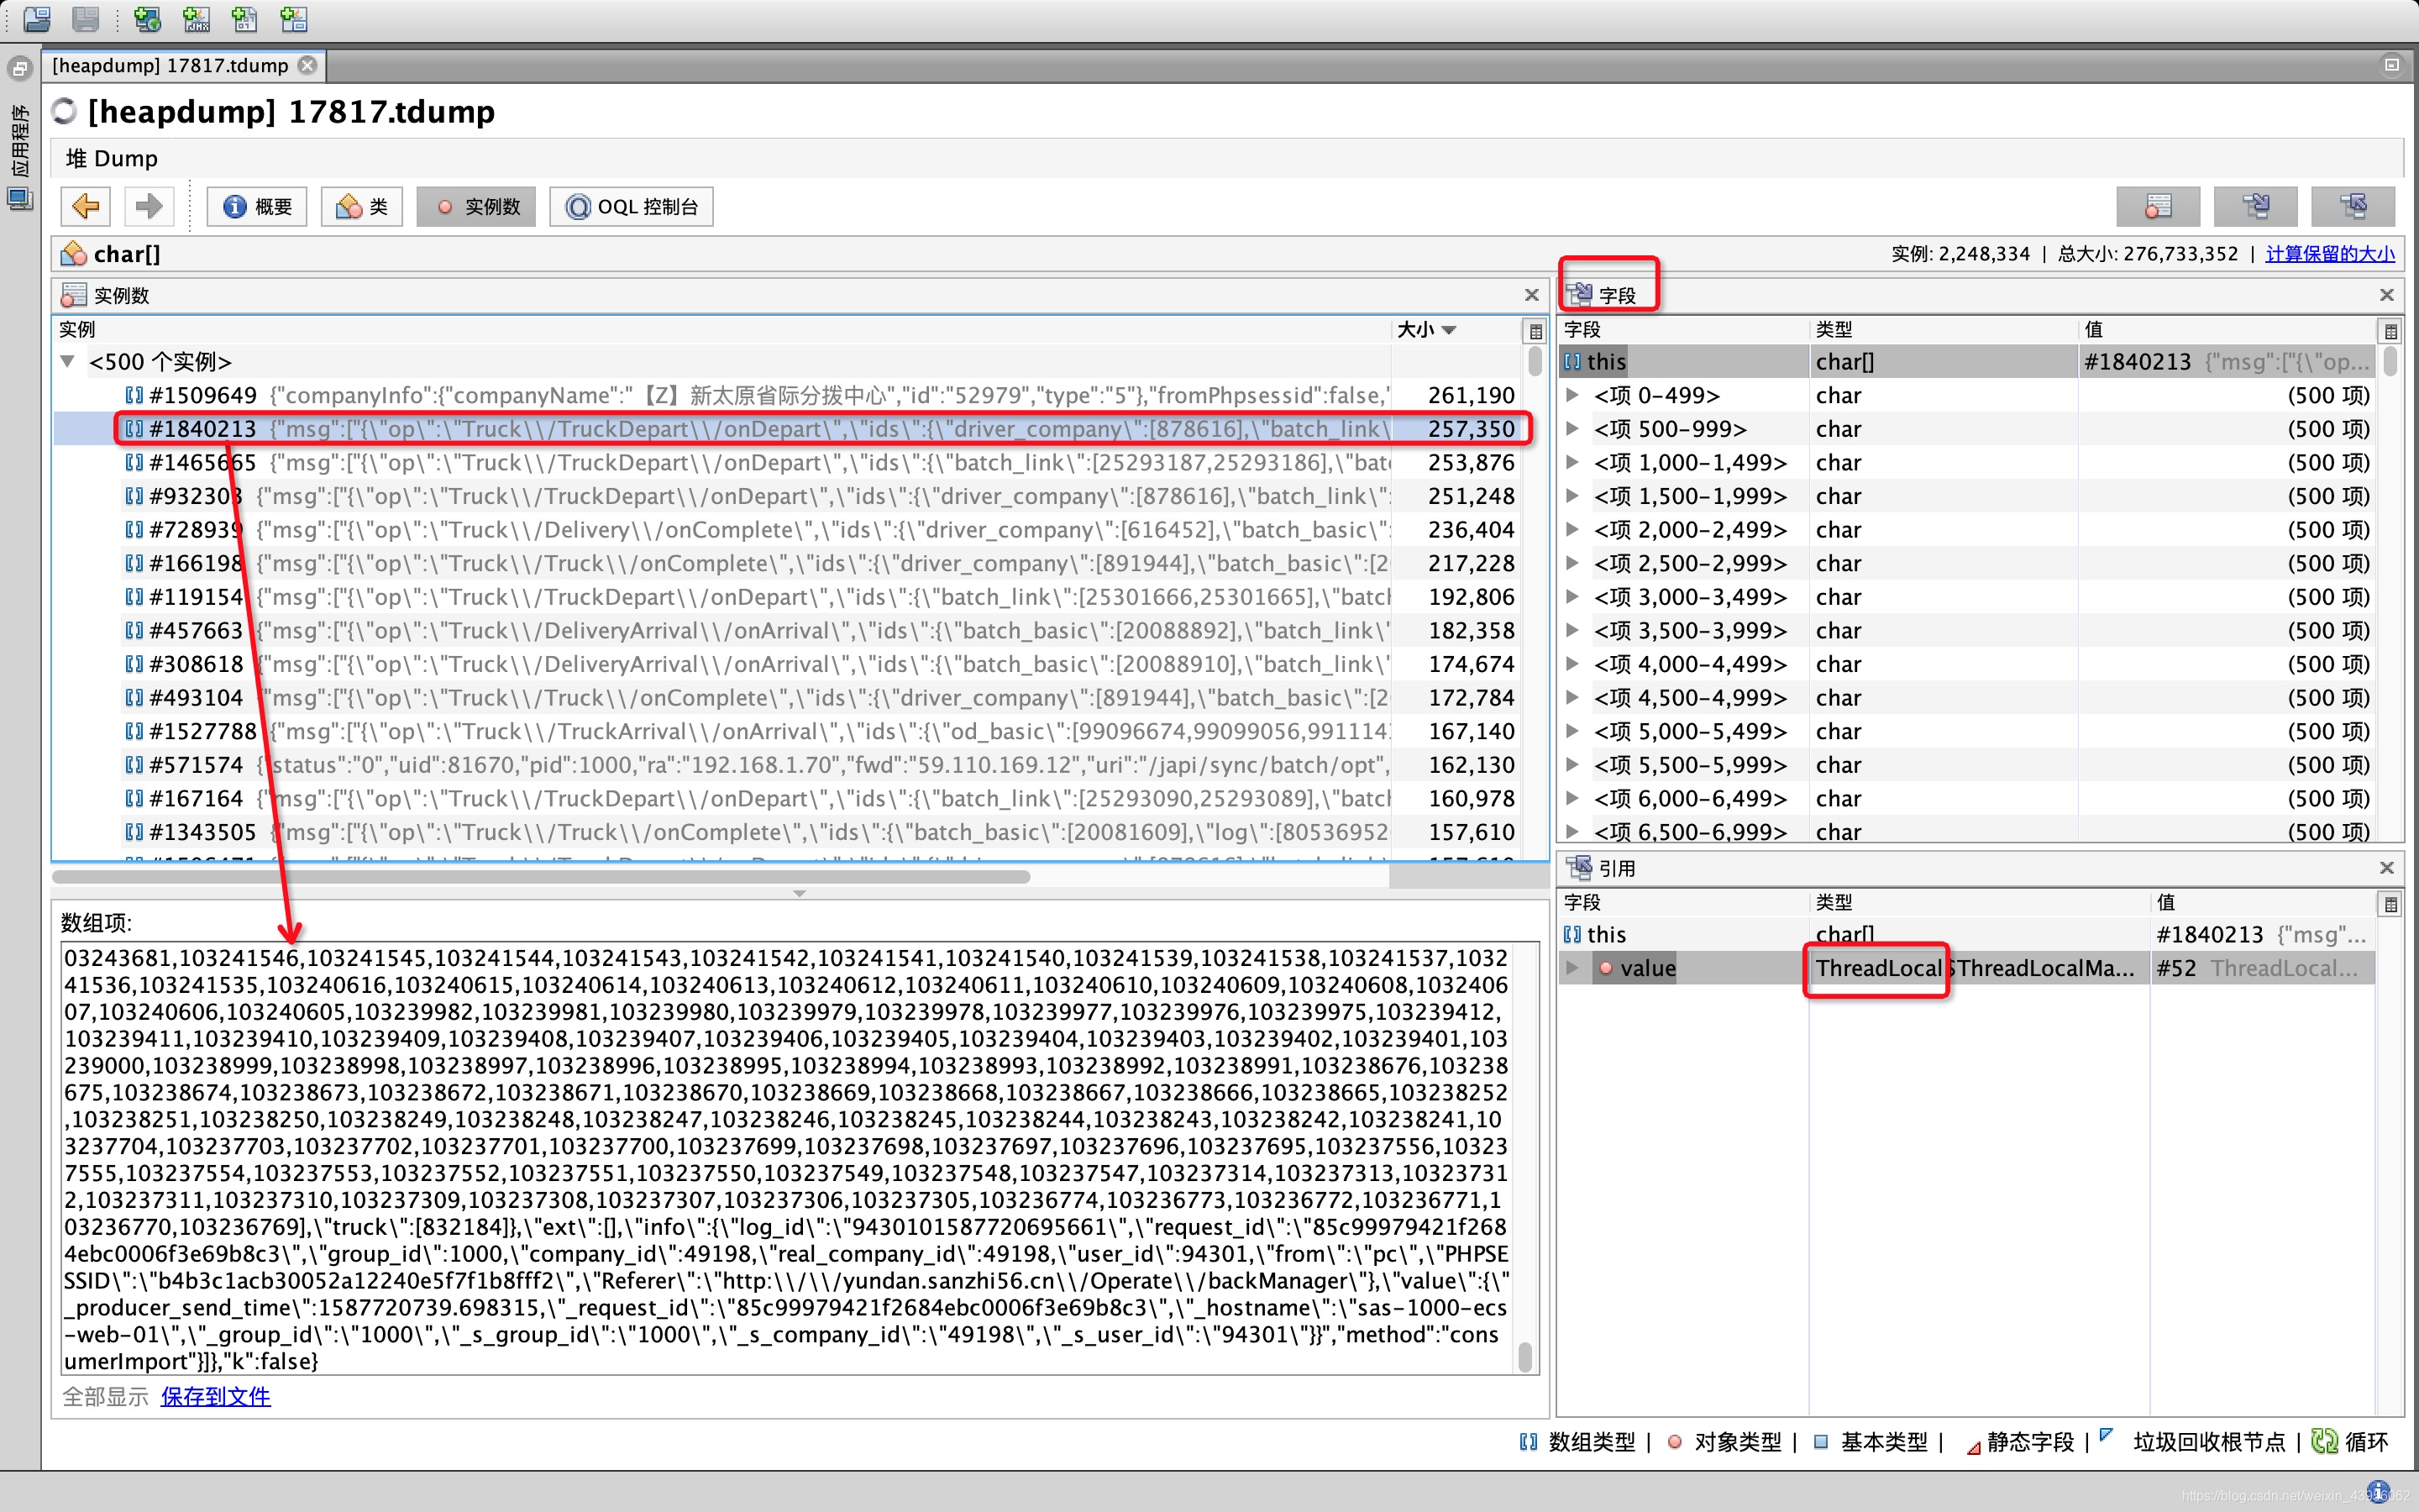
Task: Click the 保存到文件 link
Action: pyautogui.click(x=216, y=1396)
